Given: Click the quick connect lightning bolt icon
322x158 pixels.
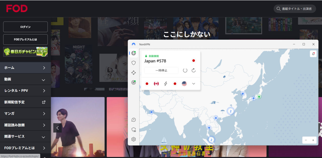Looking at the screenshot, I should point(166,84).
